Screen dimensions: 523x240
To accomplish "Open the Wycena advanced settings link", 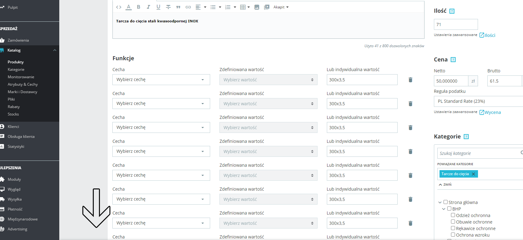I will click(x=492, y=112).
